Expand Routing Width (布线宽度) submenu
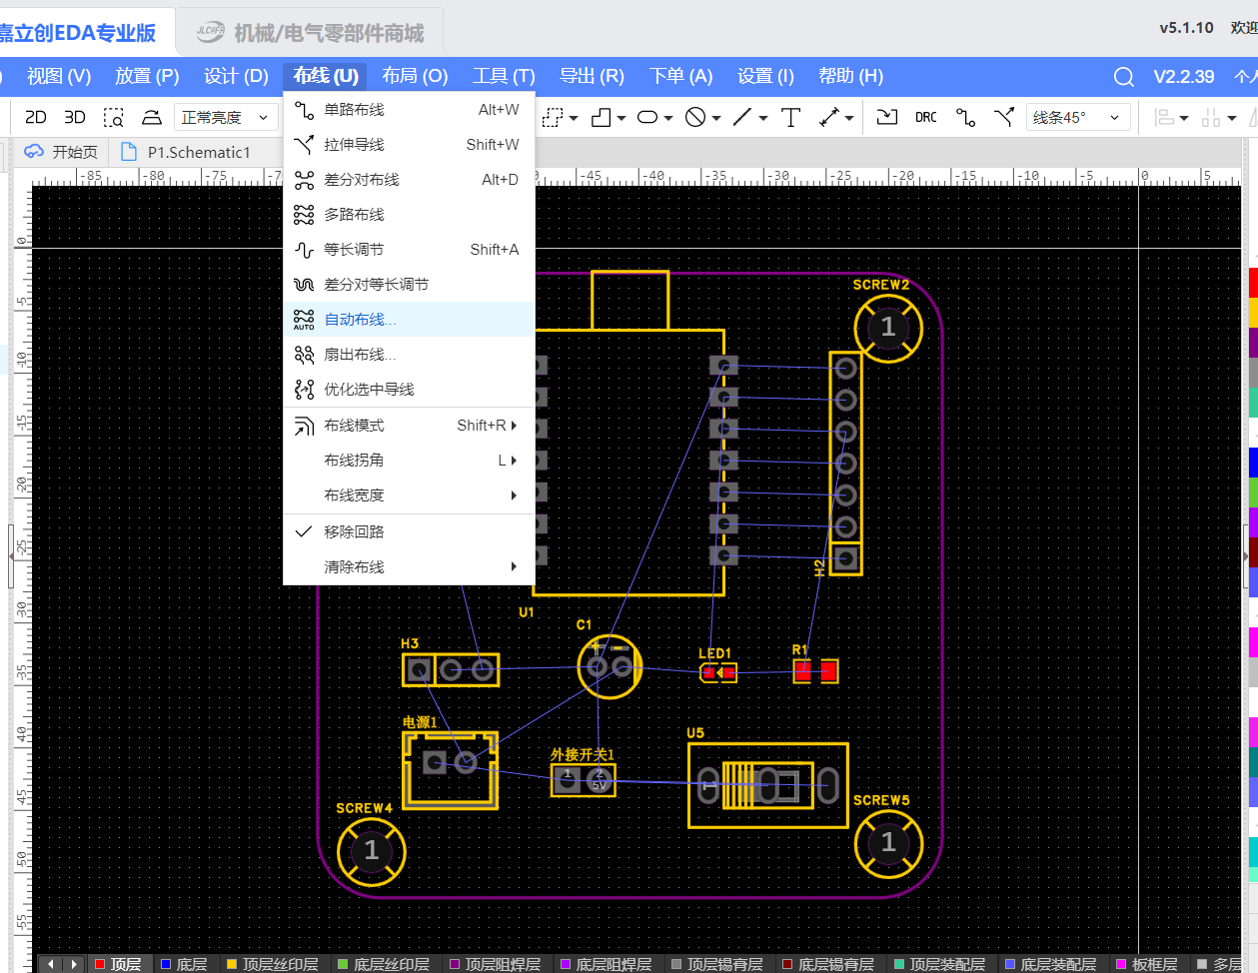The height and width of the screenshot is (973, 1258). coord(409,495)
